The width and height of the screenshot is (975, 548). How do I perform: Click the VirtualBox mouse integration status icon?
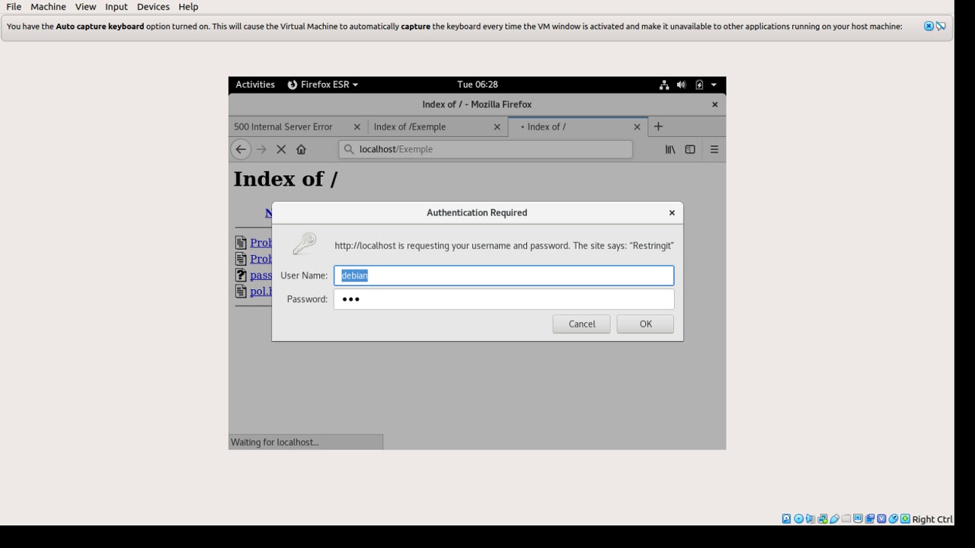[893, 519]
